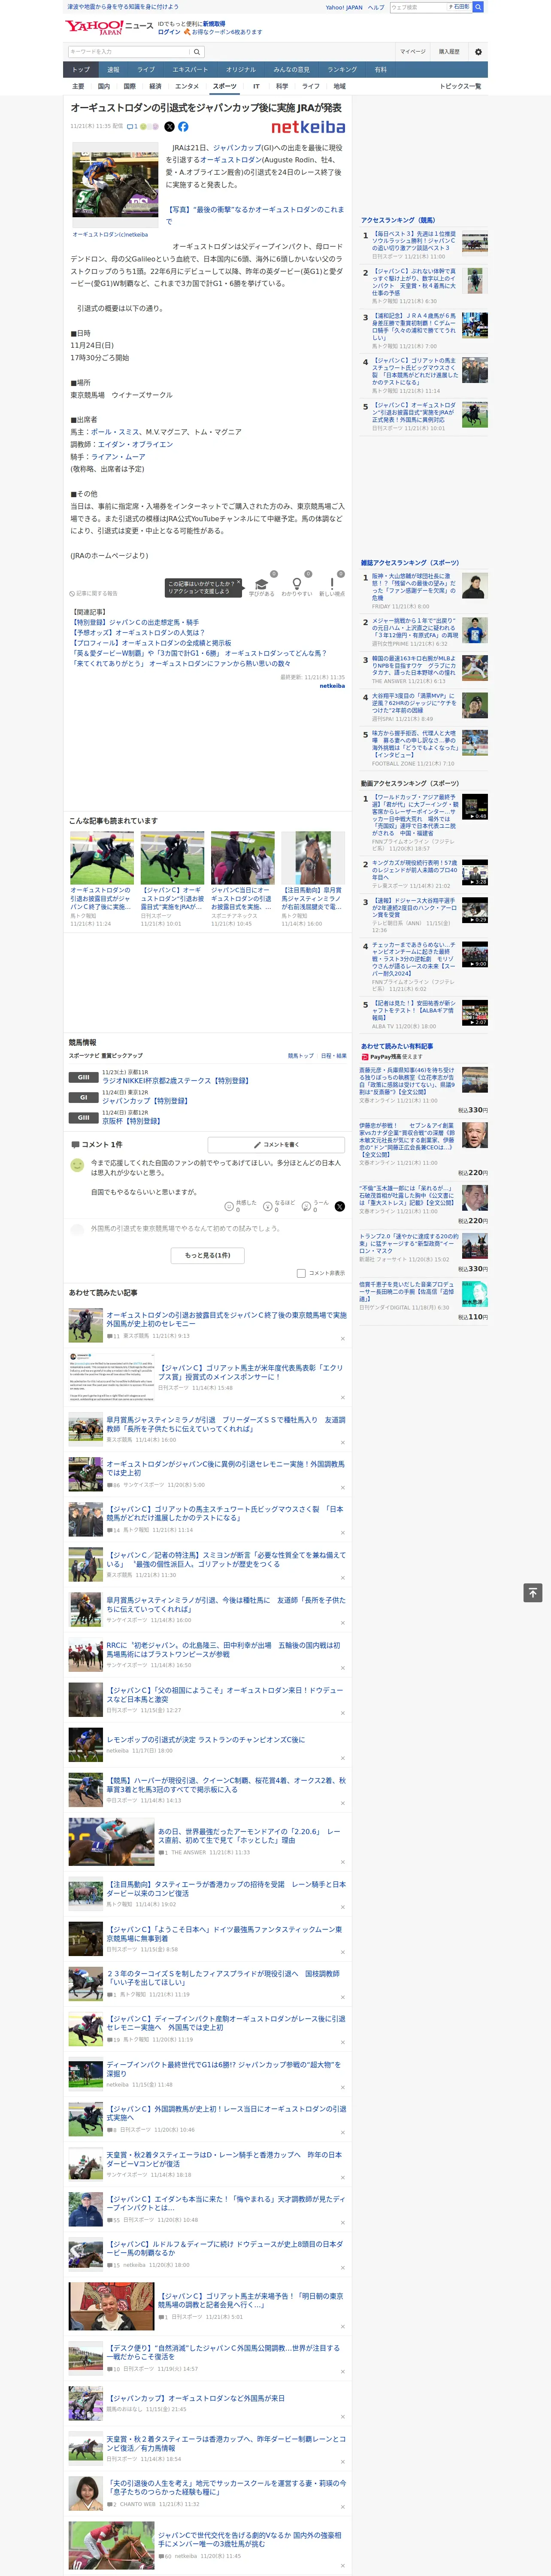Share the article on X
Screen dimensions: 551x2576
click(x=169, y=127)
